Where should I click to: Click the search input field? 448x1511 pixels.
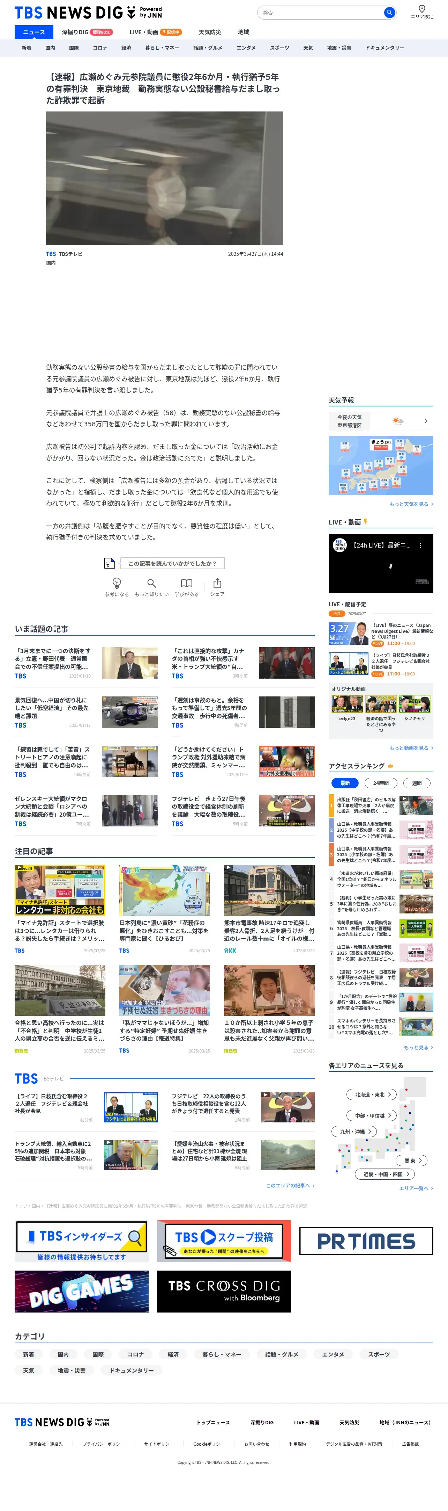click(x=320, y=12)
